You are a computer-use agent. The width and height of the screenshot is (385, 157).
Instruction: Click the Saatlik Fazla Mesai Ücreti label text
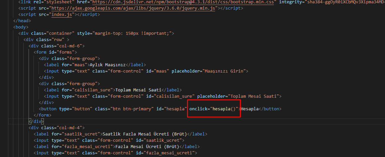click(144, 134)
